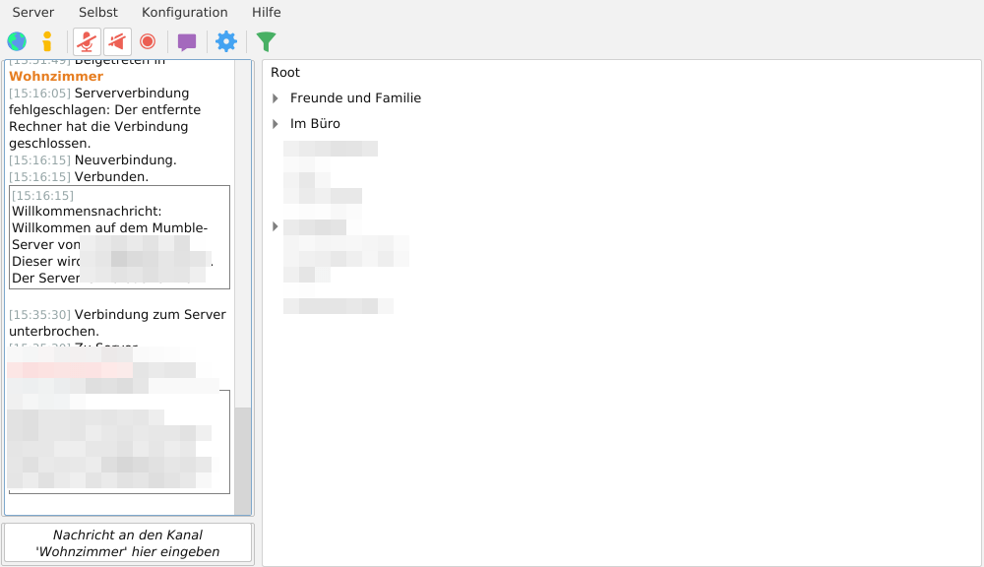Open the Selbst menu
This screenshot has height=567, width=984.
[x=97, y=12]
